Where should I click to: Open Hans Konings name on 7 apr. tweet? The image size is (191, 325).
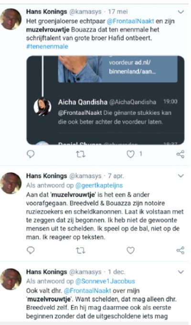(x=46, y=176)
